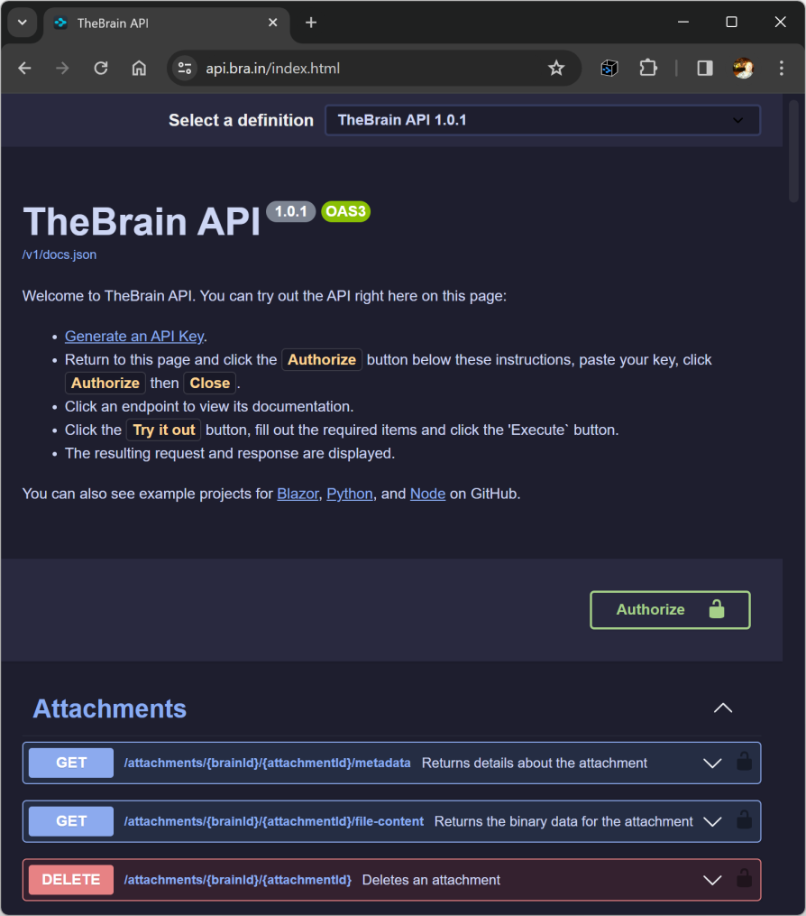The height and width of the screenshot is (916, 806).
Task: Collapse the Attachments section chevron
Action: tap(723, 708)
